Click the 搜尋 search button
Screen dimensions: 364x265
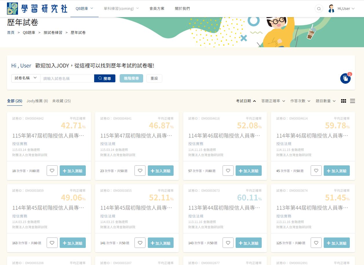tap(105, 78)
